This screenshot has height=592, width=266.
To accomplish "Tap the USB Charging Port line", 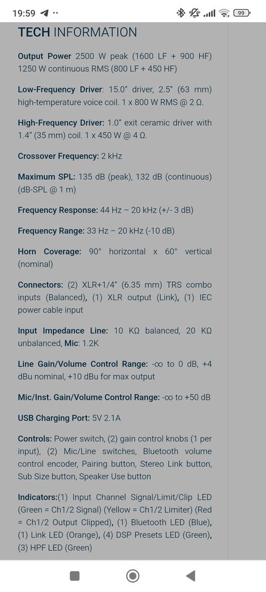I will tap(70, 418).
